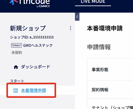Collapse the sidebar with the chevron arrow
This screenshot has width=133, height=109.
(77, 17)
